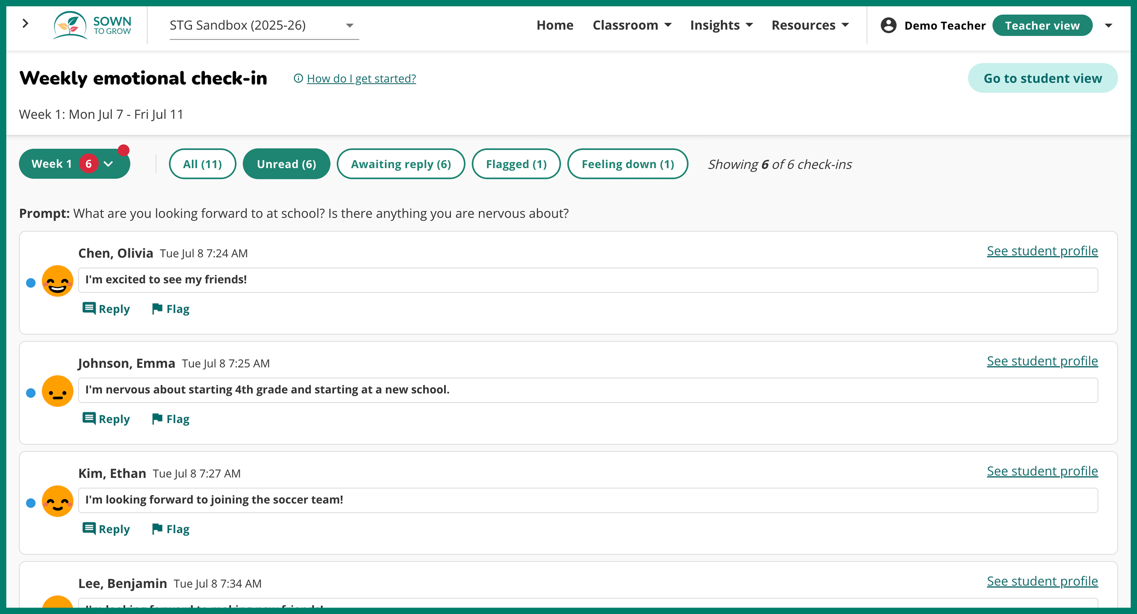1137x614 pixels.
Task: Expand the Insights menu
Action: [721, 25]
